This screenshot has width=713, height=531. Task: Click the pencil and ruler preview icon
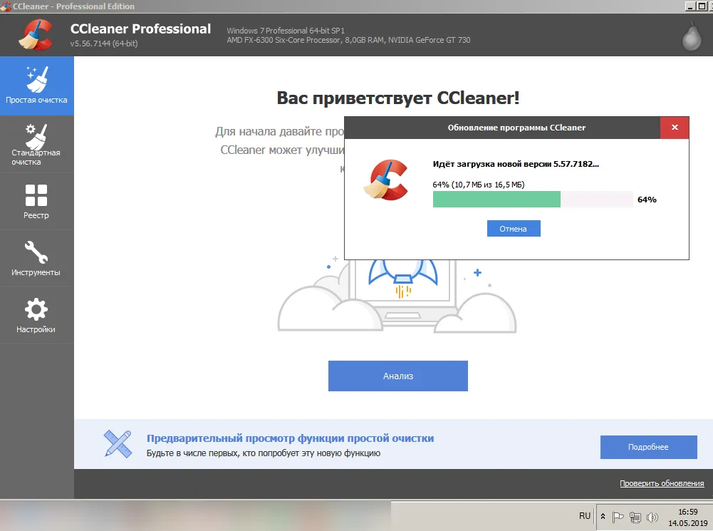[x=118, y=443]
